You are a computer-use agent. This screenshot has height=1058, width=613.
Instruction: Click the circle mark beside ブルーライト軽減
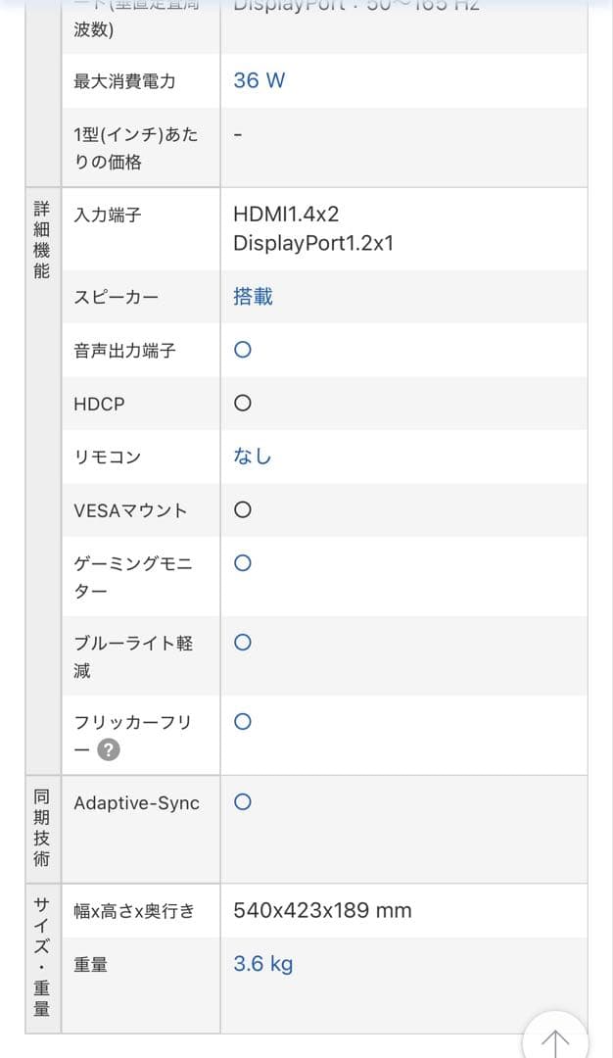(242, 643)
